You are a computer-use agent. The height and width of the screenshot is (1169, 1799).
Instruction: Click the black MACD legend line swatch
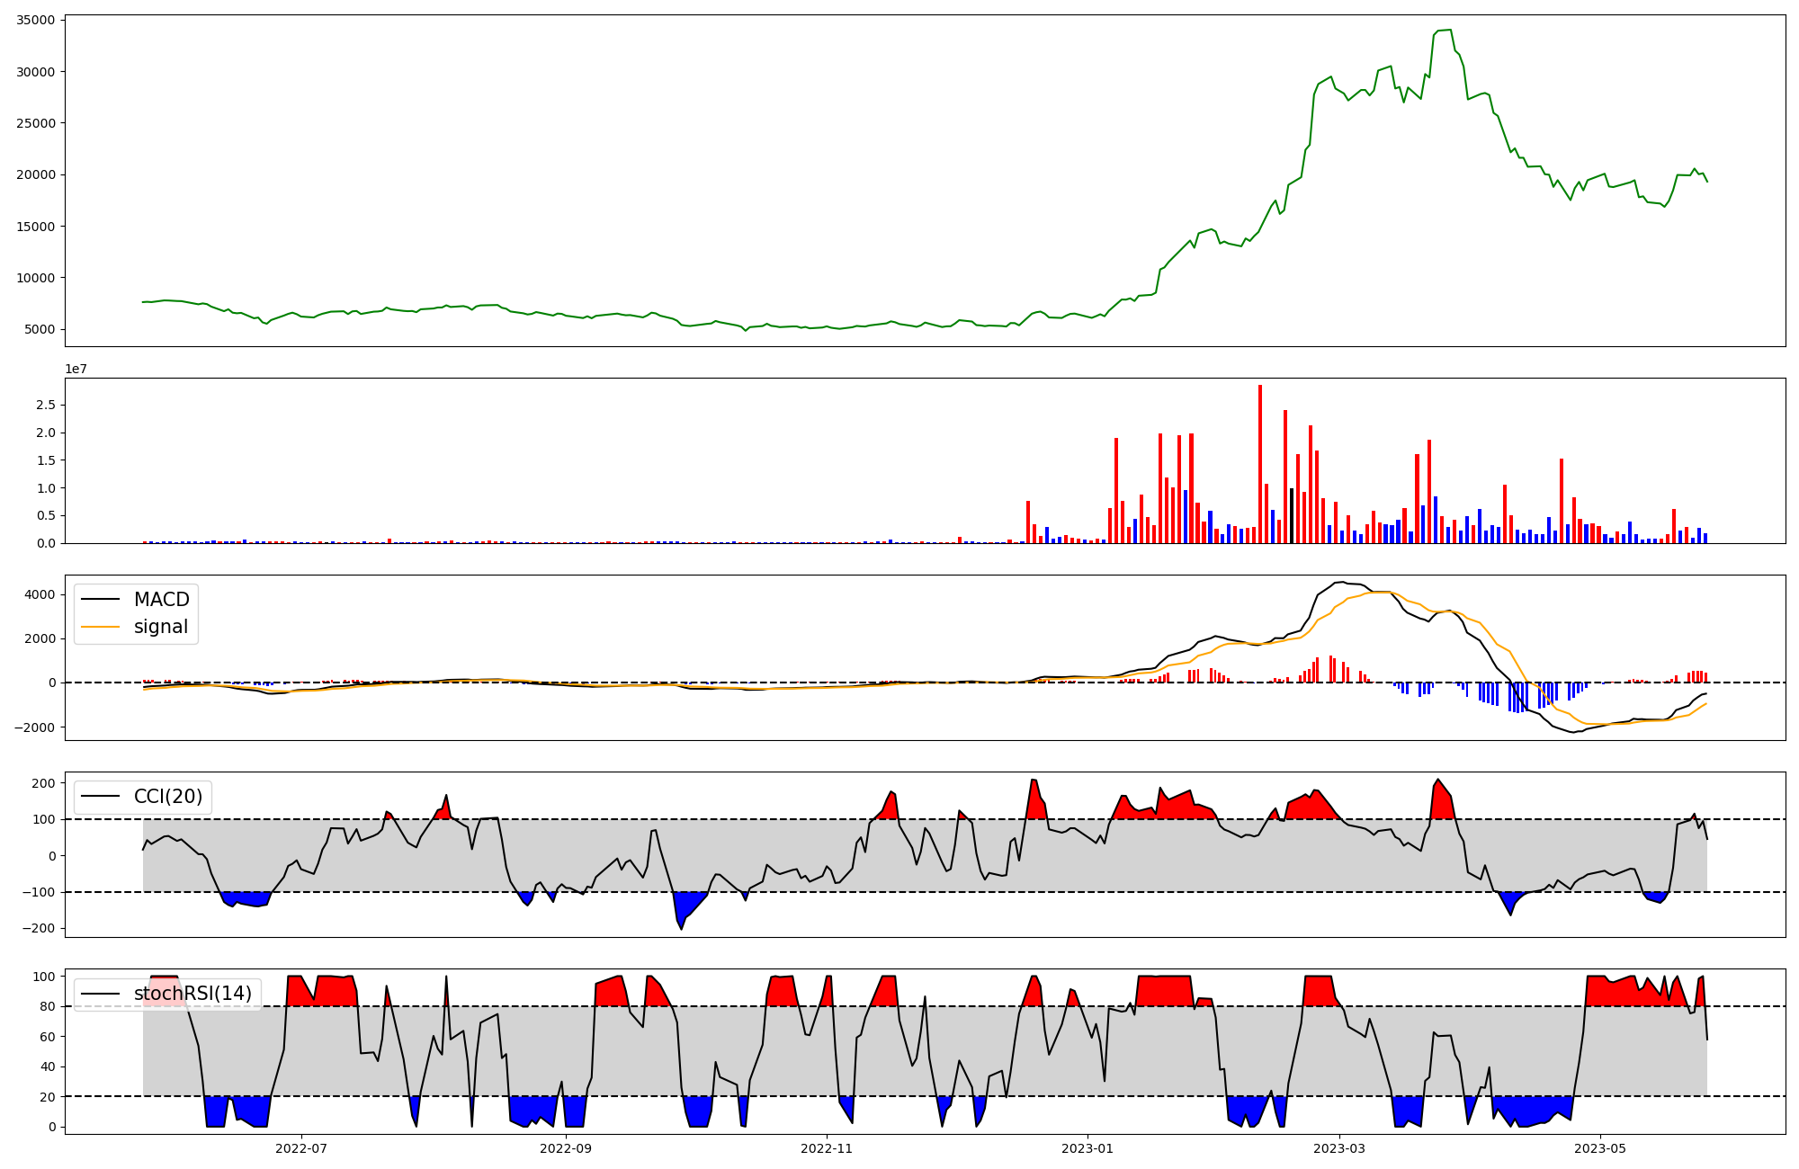[100, 600]
